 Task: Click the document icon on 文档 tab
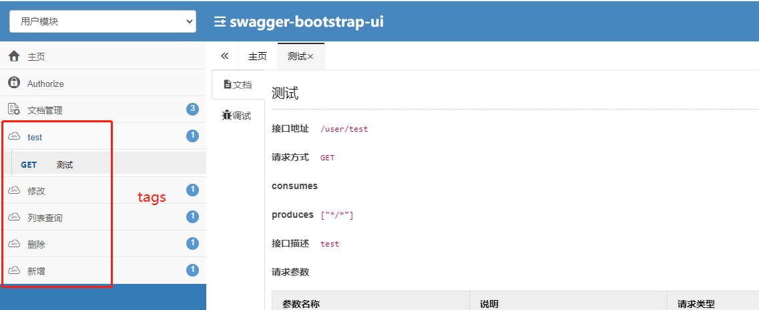[227, 84]
